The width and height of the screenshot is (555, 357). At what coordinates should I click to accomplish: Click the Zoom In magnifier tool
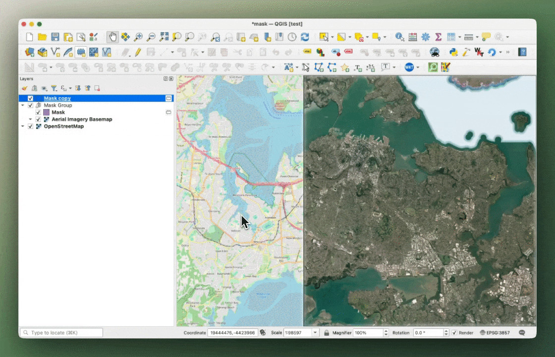(138, 37)
